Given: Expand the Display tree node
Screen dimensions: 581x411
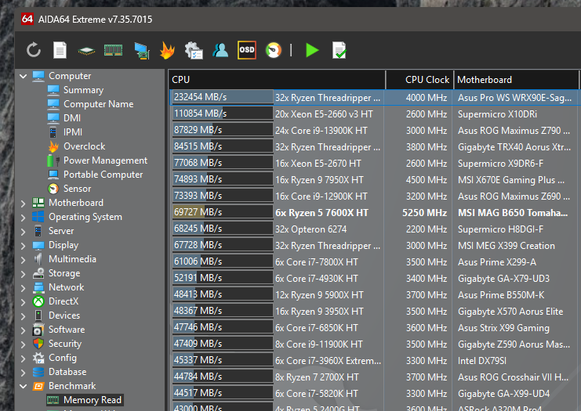Looking at the screenshot, I should click(x=24, y=245).
